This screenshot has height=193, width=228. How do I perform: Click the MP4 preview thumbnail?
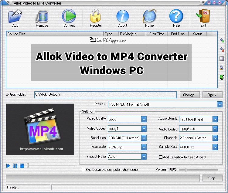[40, 130]
